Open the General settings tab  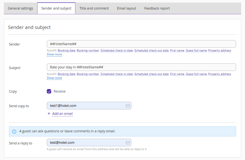click(20, 8)
